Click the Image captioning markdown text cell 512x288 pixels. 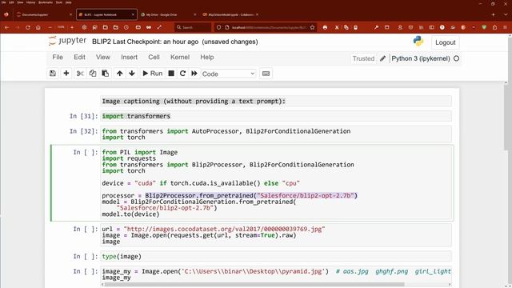pyautogui.click(x=276, y=102)
